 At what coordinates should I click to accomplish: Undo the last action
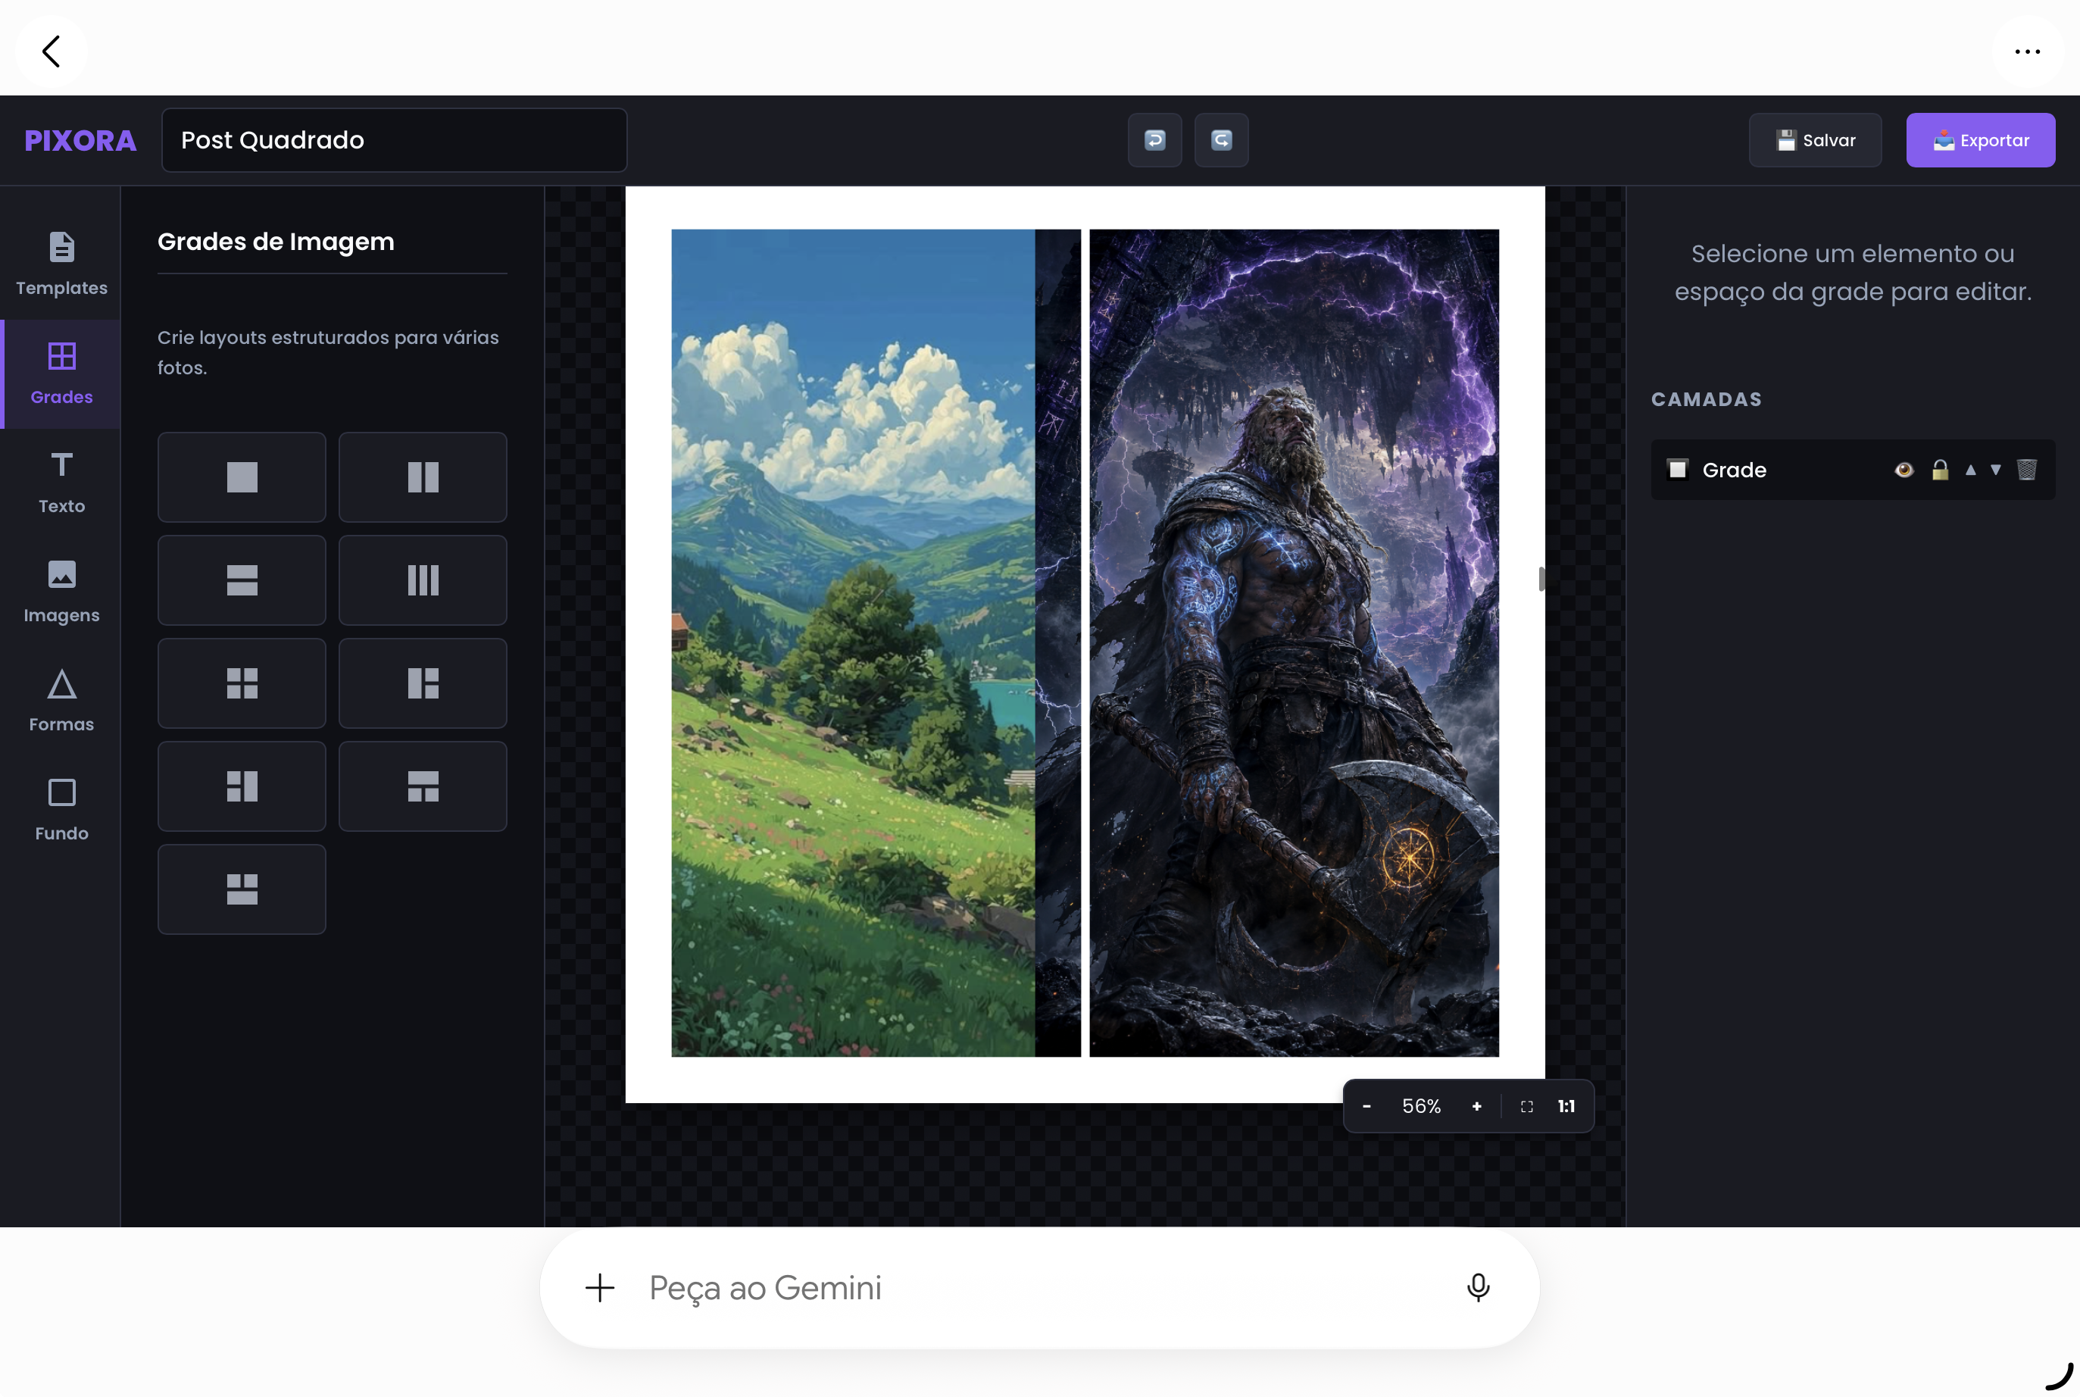click(1154, 140)
